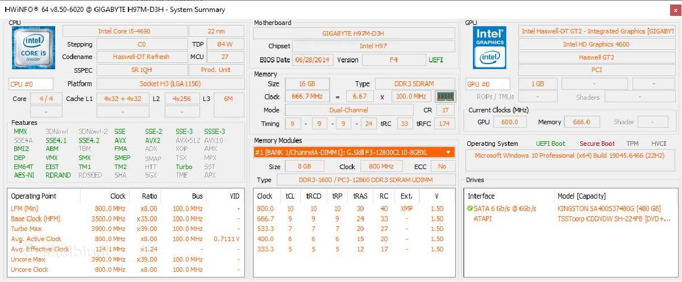Click the UEFI label
This screenshot has height=282, width=682.
click(436, 60)
